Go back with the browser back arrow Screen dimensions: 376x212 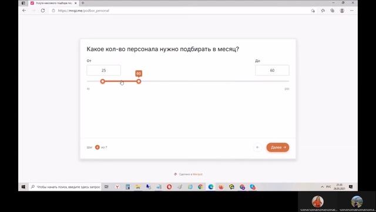[24, 11]
